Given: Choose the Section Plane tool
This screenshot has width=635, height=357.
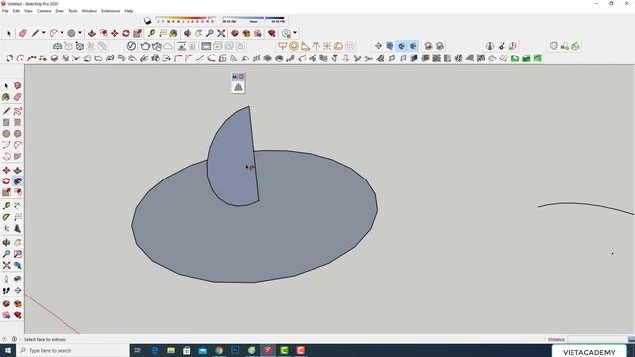Looking at the screenshot, I should click(x=18, y=291).
